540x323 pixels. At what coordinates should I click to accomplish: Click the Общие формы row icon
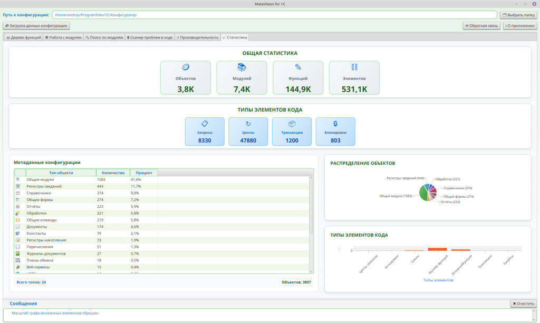click(17, 200)
